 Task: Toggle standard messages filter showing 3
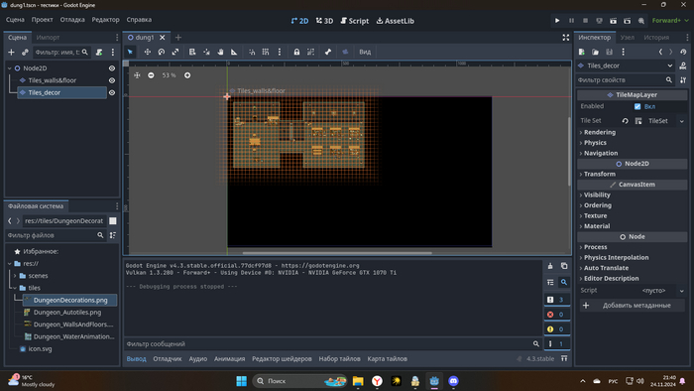click(x=556, y=300)
